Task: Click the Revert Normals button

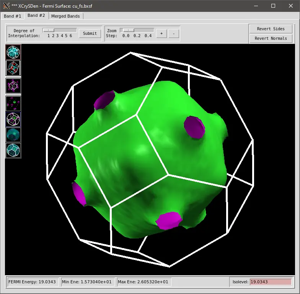Action: click(271, 38)
